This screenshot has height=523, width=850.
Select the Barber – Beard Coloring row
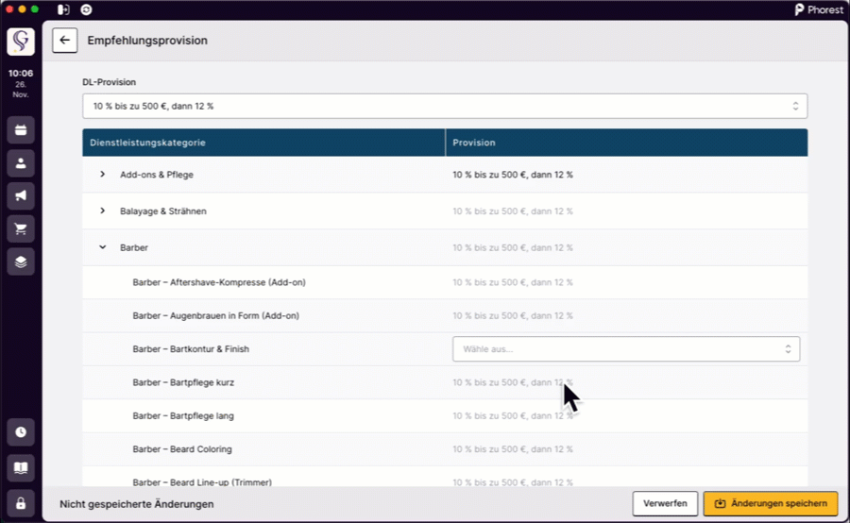pos(182,449)
